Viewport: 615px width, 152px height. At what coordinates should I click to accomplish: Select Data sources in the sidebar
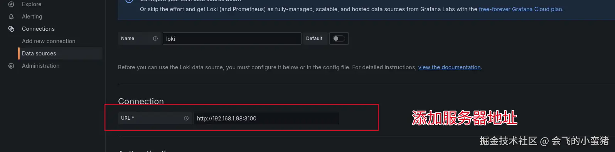(x=39, y=53)
